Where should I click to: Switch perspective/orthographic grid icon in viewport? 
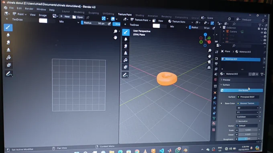pos(209,67)
